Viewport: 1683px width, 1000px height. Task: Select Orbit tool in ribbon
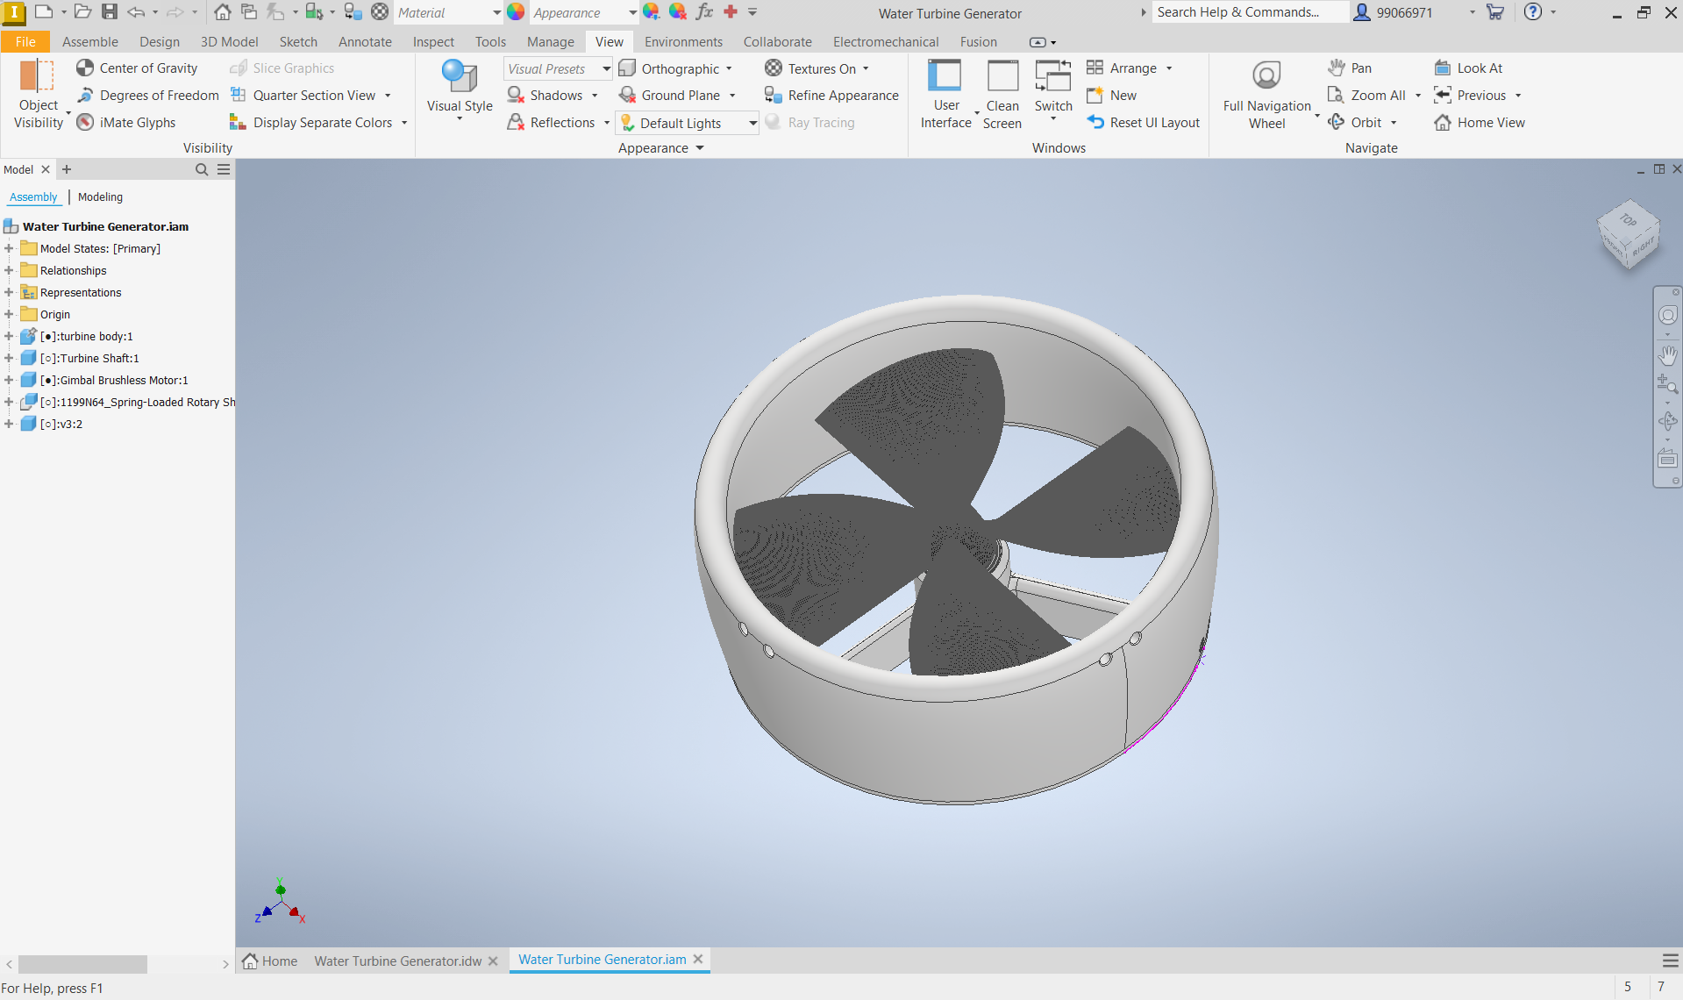(1355, 123)
